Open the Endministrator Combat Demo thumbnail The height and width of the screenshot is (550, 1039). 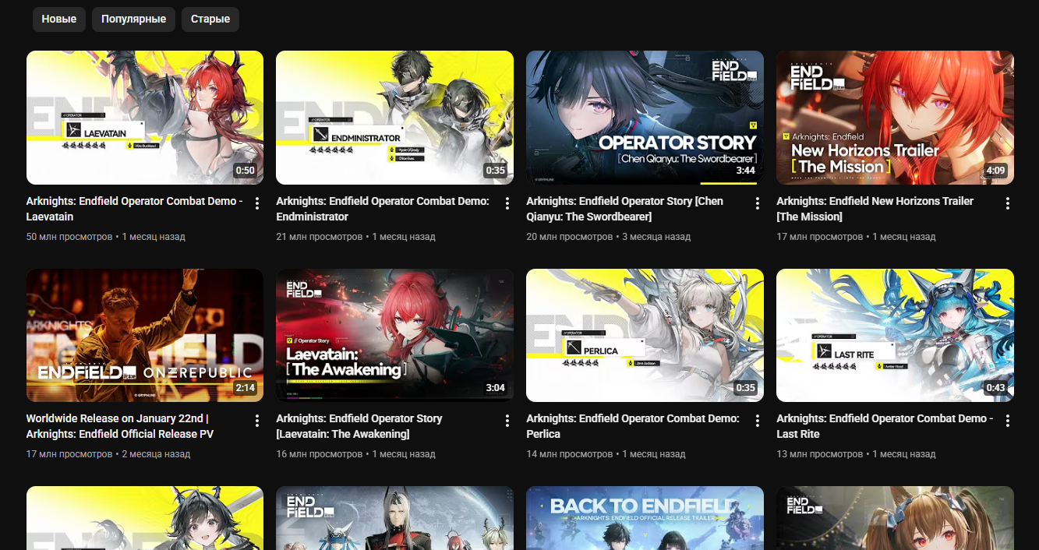394,118
